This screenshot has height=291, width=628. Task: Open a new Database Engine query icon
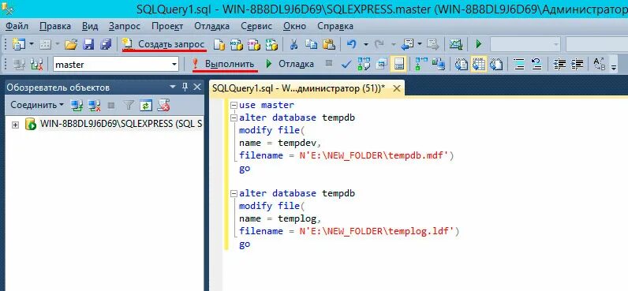point(219,44)
